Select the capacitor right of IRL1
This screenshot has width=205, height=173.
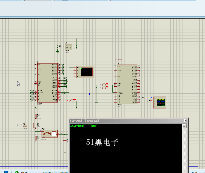point(65,140)
